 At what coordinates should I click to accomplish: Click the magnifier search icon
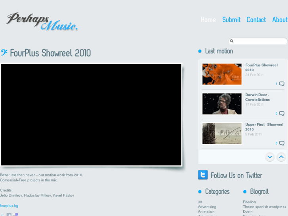[232, 41]
